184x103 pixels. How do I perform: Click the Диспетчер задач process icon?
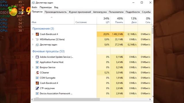tap(37, 45)
